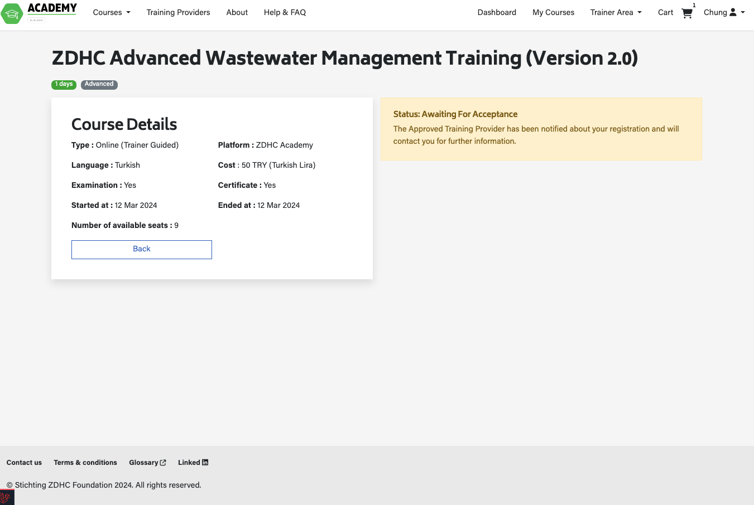Click the '1 days' green badge
Image resolution: width=754 pixels, height=505 pixels.
pyautogui.click(x=64, y=85)
